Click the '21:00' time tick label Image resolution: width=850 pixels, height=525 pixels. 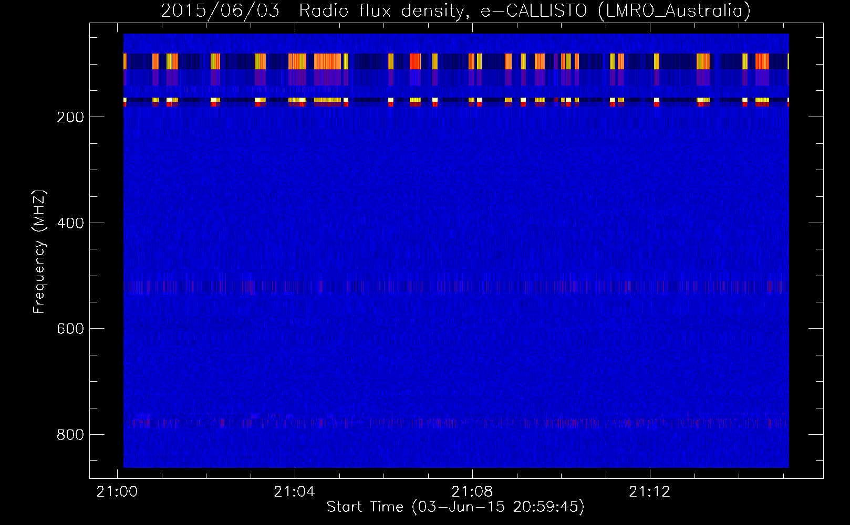point(117,491)
